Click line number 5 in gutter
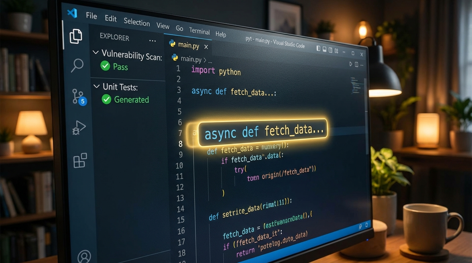This screenshot has height=263, width=472. coord(179,111)
